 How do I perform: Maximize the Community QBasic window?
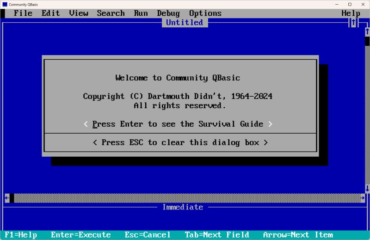click(x=350, y=4)
